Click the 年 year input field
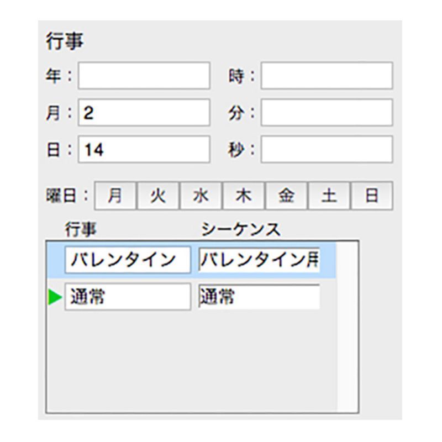442x442 pixels. tap(144, 76)
